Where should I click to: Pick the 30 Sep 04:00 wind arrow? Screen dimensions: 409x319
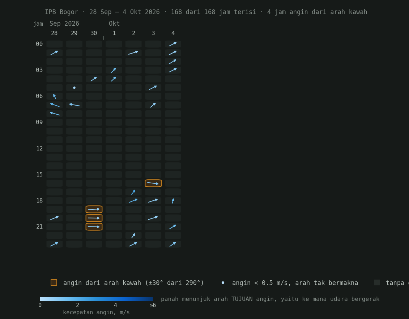pyautogui.click(x=94, y=79)
